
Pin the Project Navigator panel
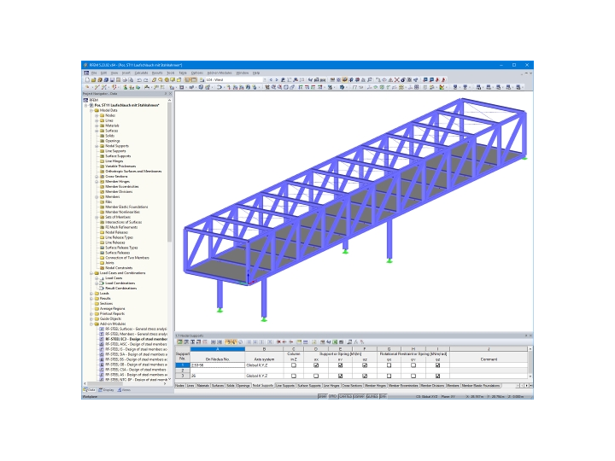point(165,94)
